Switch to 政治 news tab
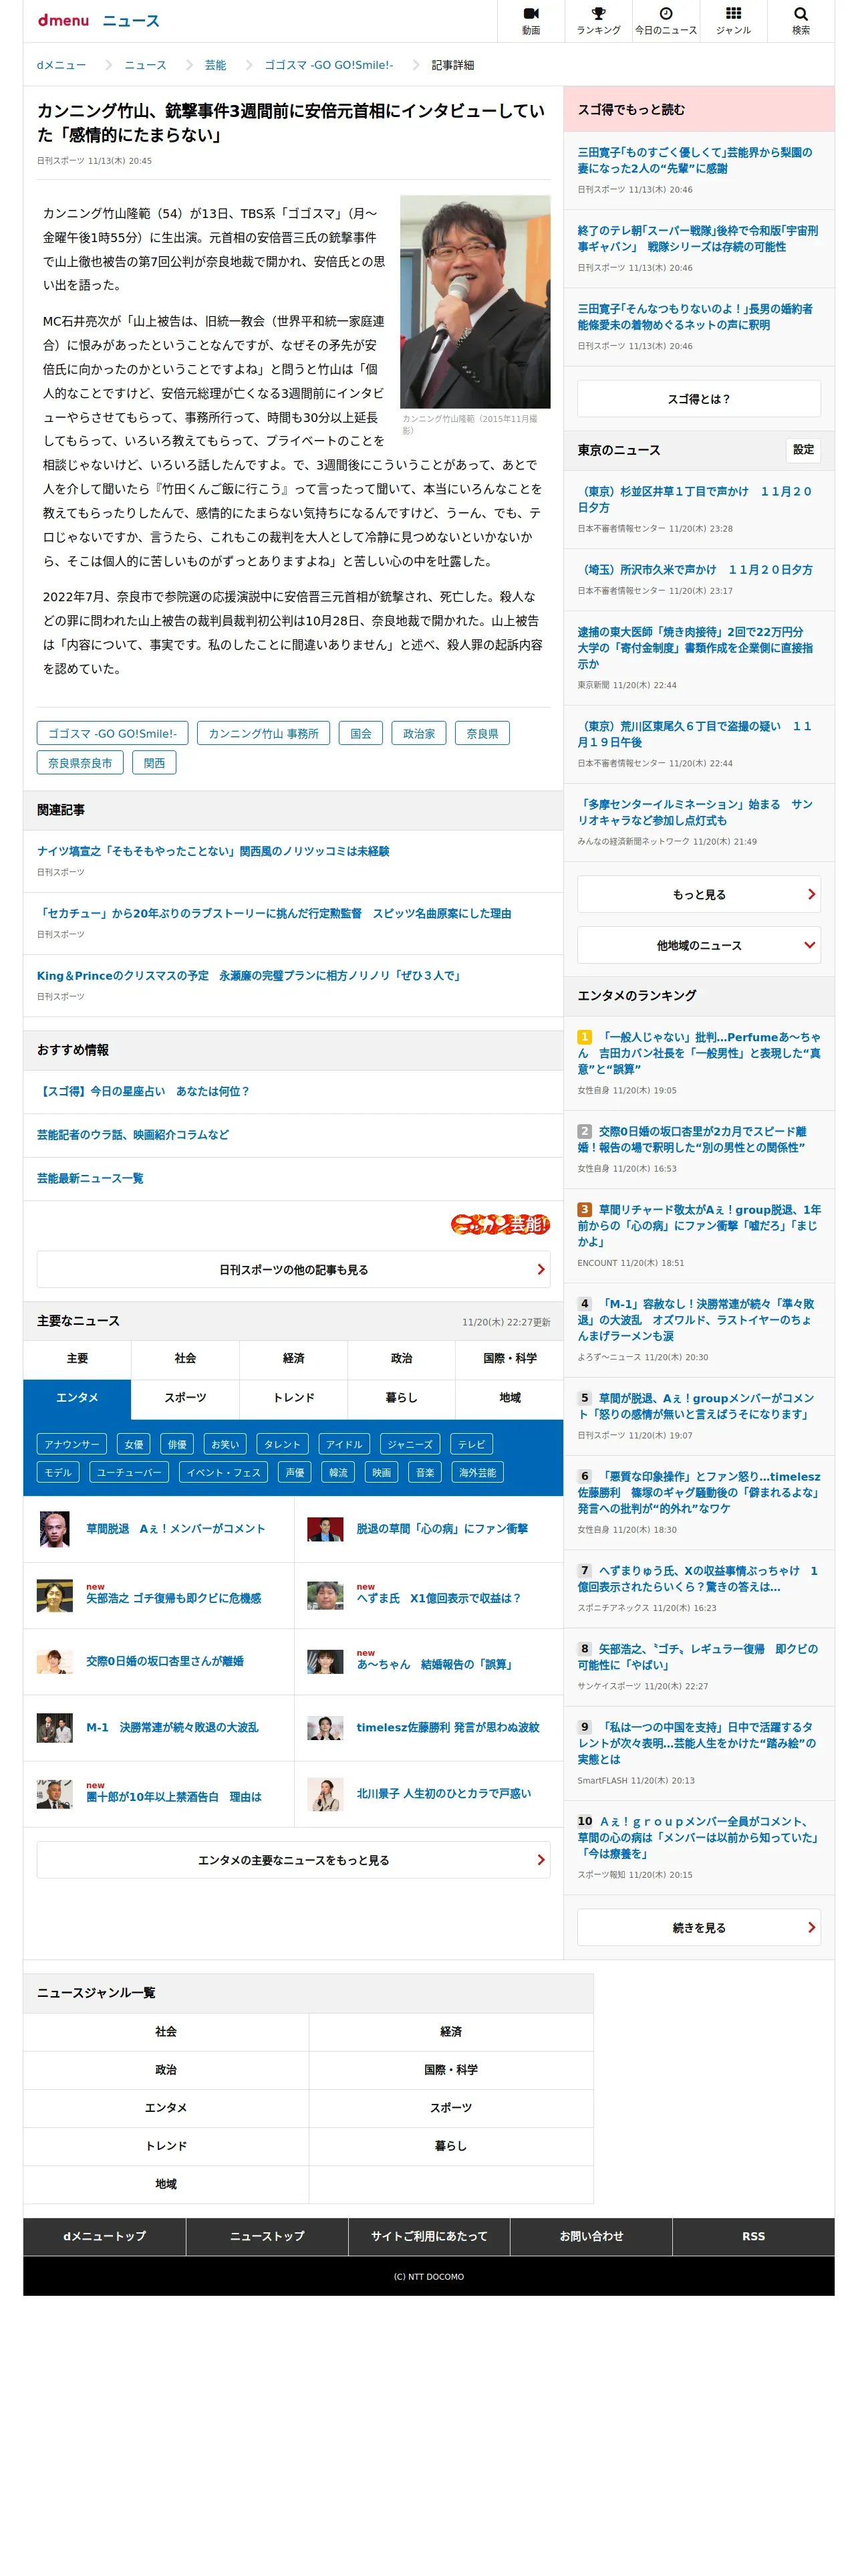The height and width of the screenshot is (2576, 858). (402, 1358)
